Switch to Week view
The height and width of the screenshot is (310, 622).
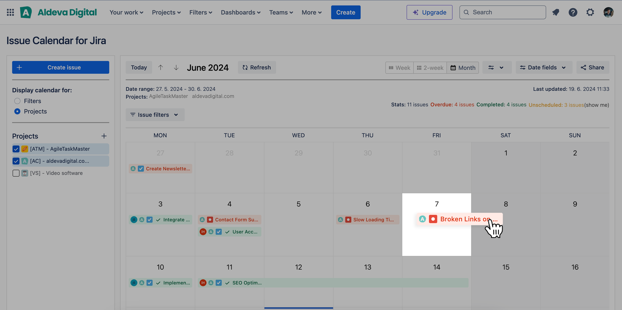[400, 68]
